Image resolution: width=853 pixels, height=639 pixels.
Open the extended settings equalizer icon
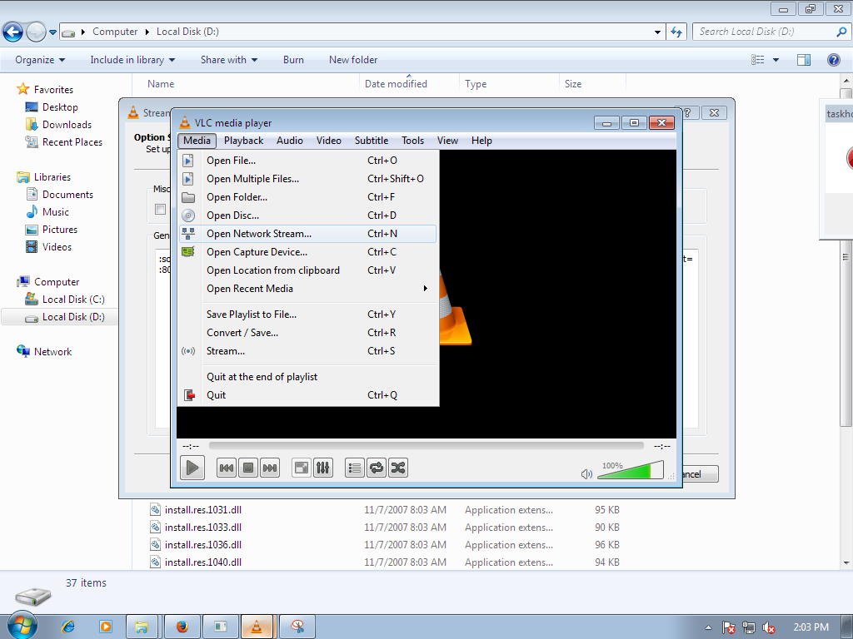322,467
